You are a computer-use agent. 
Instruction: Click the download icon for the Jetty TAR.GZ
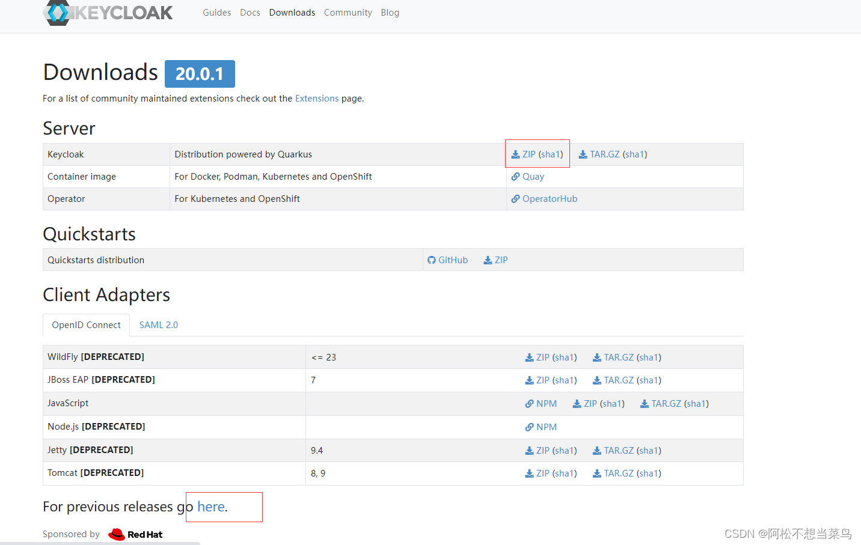pyautogui.click(x=597, y=451)
